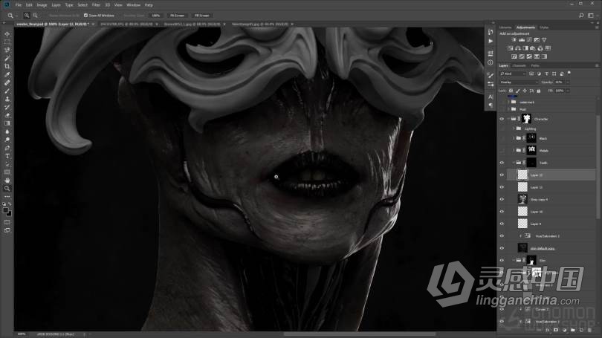Hide the Layer 9 layer
Screen dimensions: 602x338
(502, 224)
